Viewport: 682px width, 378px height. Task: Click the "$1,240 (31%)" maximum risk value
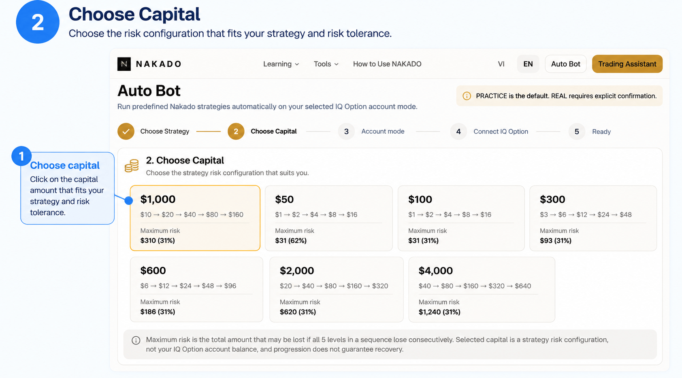439,312
